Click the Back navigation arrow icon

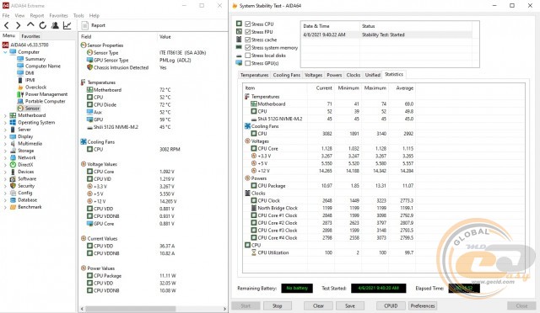[7, 25]
